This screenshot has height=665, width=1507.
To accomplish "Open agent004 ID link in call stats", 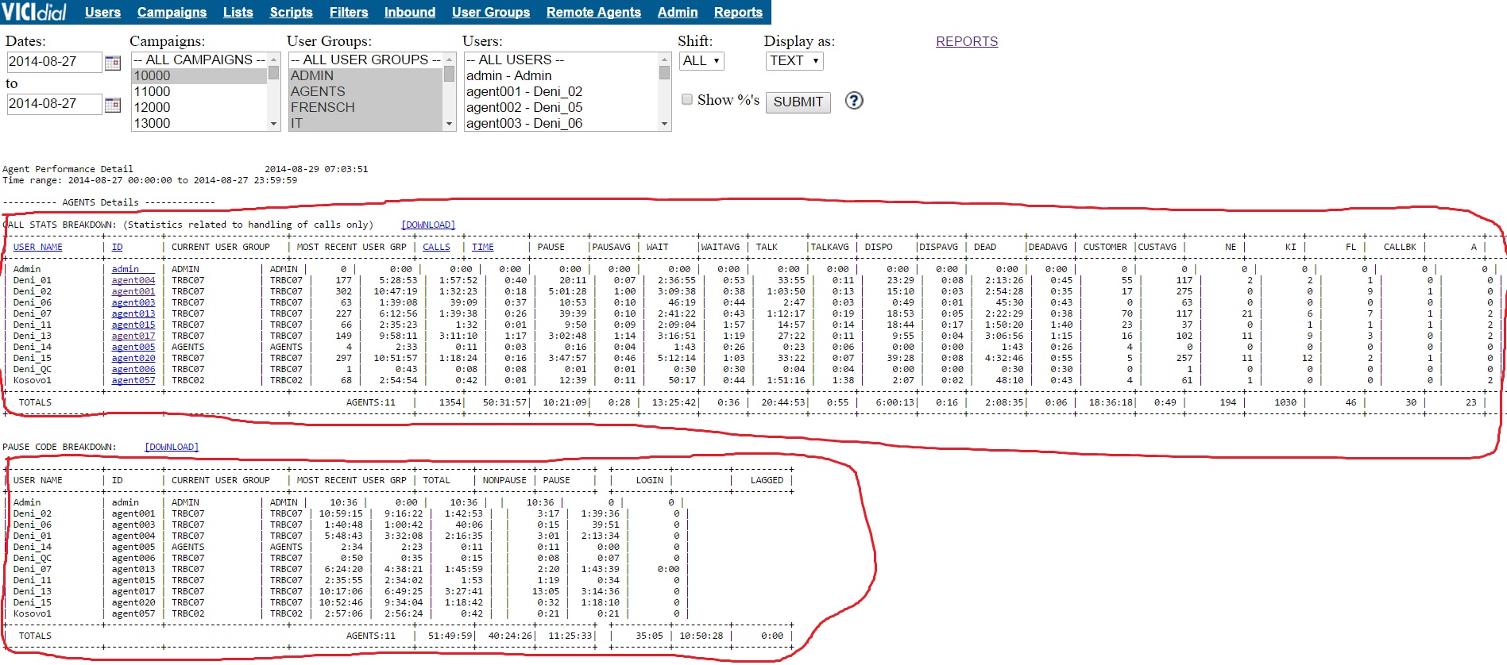I will pos(133,281).
